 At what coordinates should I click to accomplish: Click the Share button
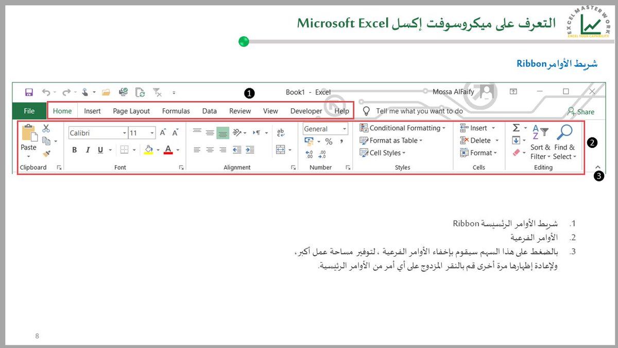(581, 111)
